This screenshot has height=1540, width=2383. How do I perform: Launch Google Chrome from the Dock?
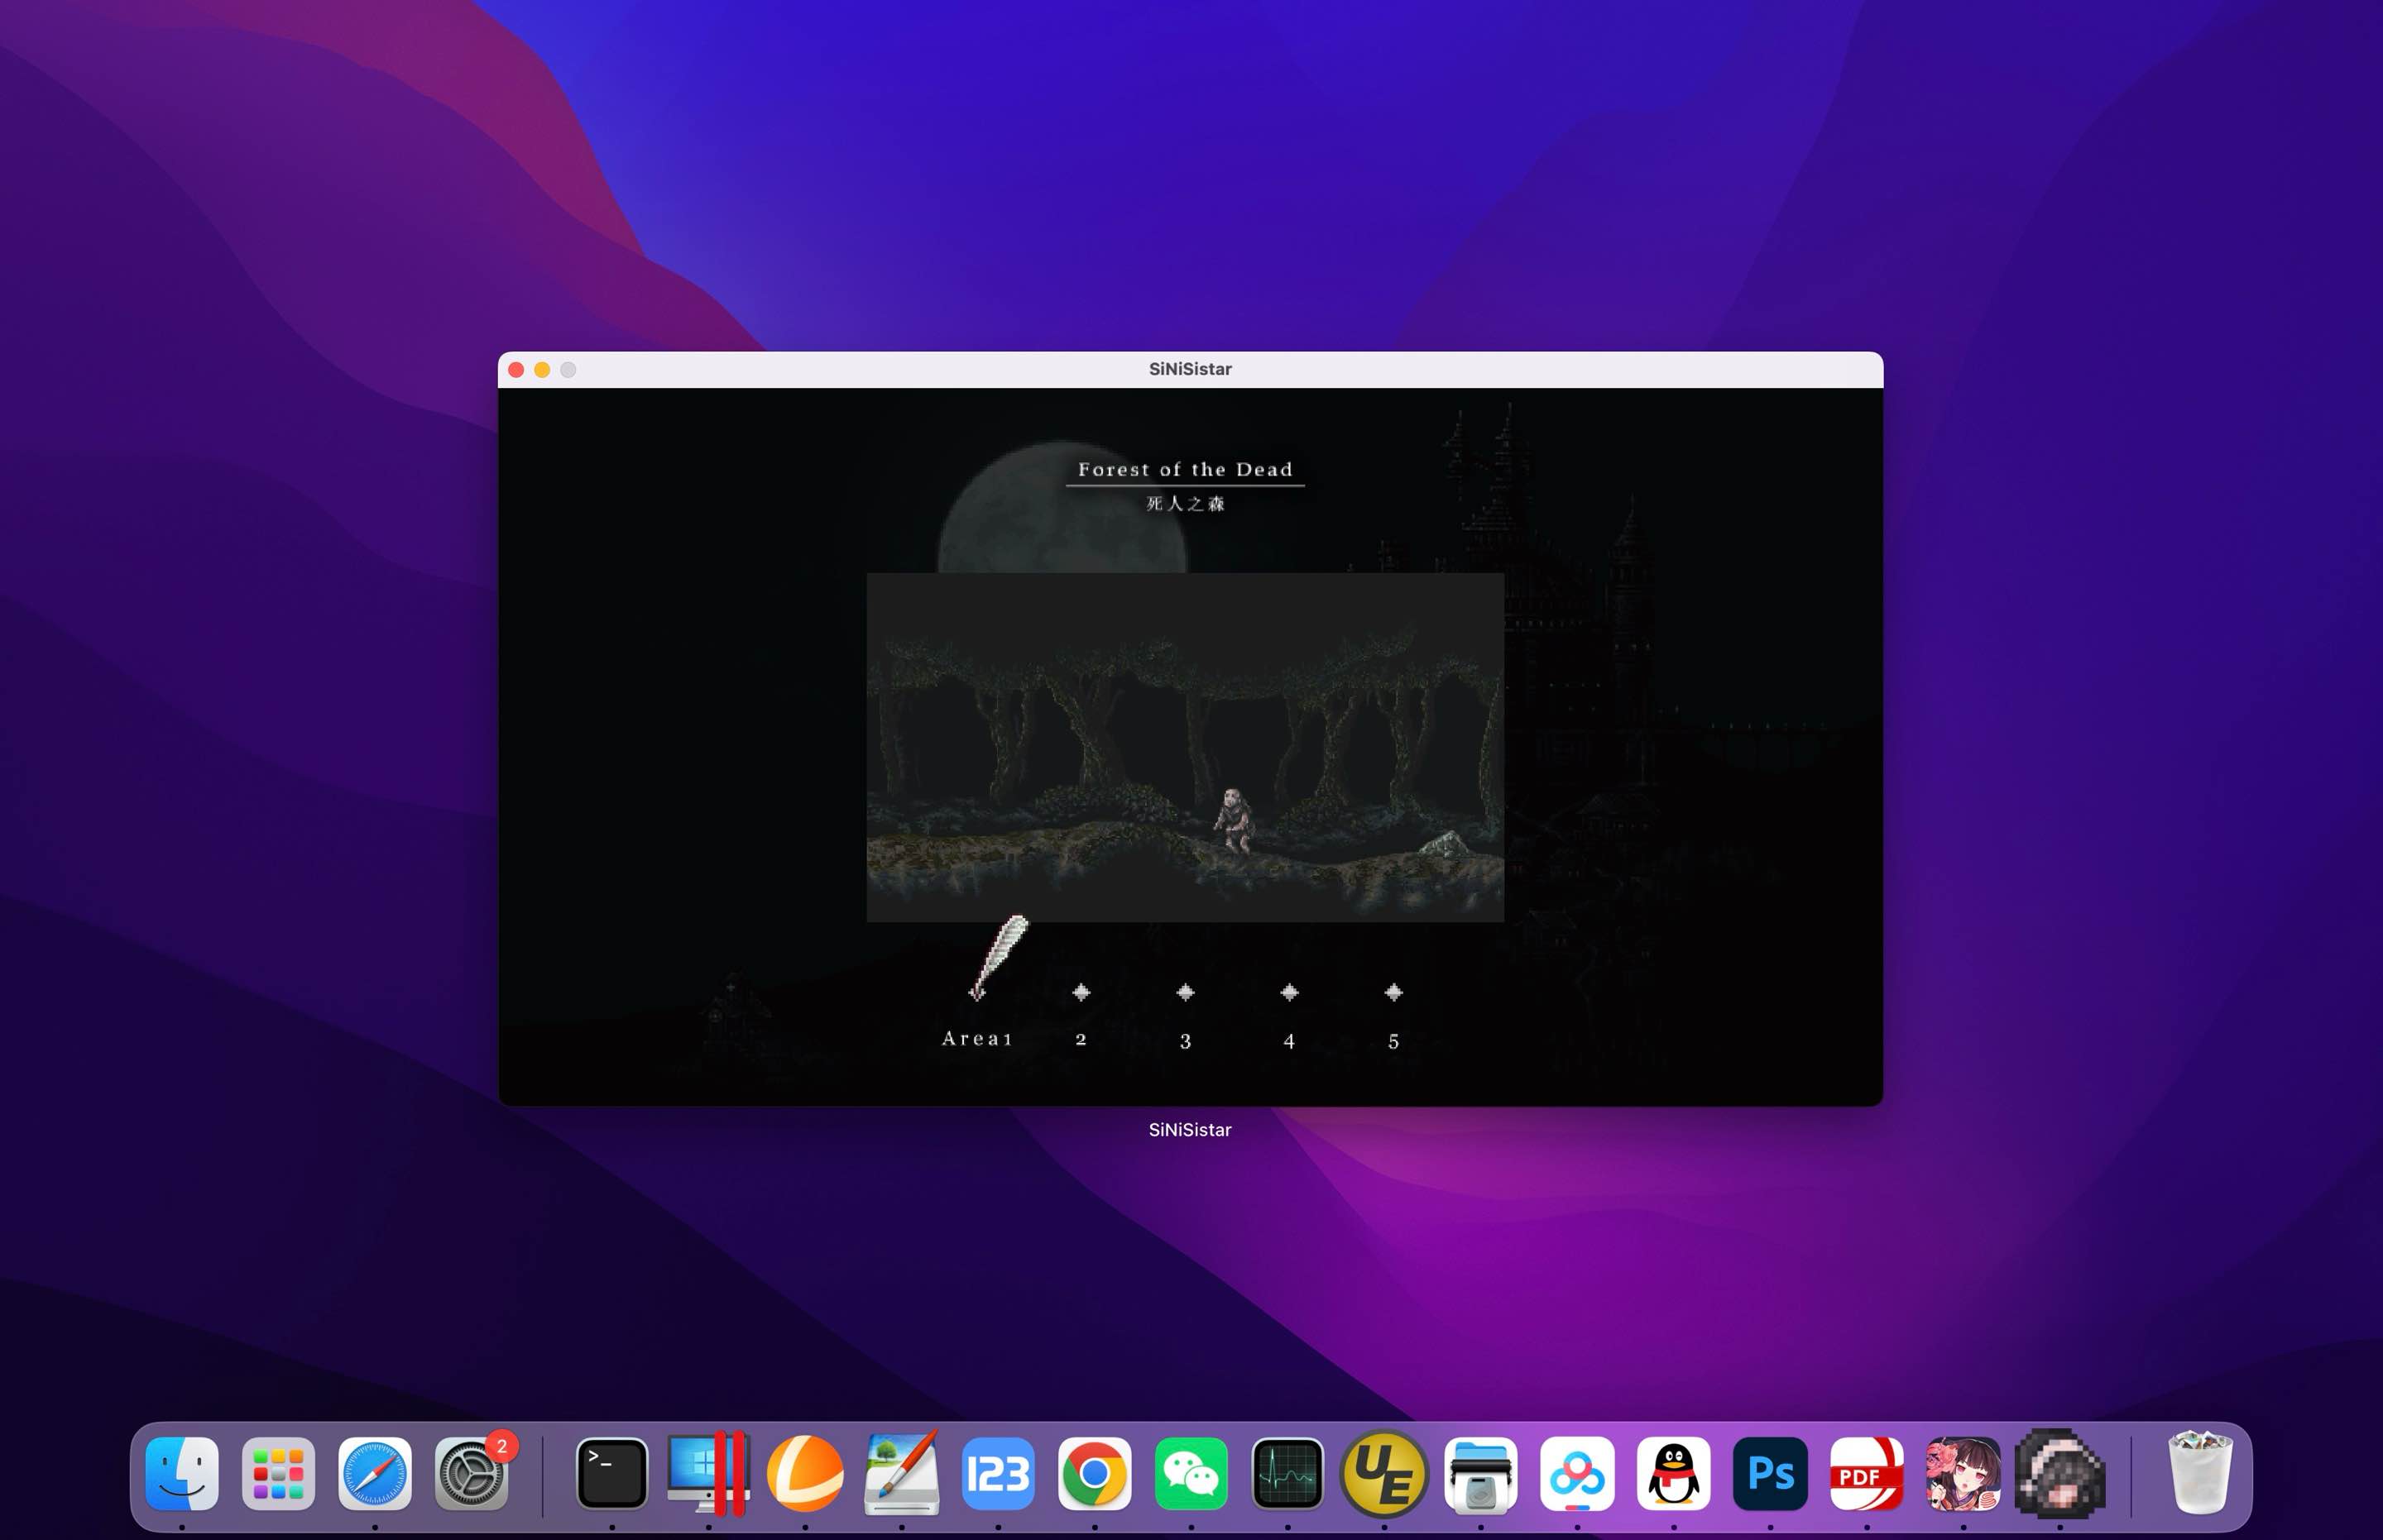1095,1473
